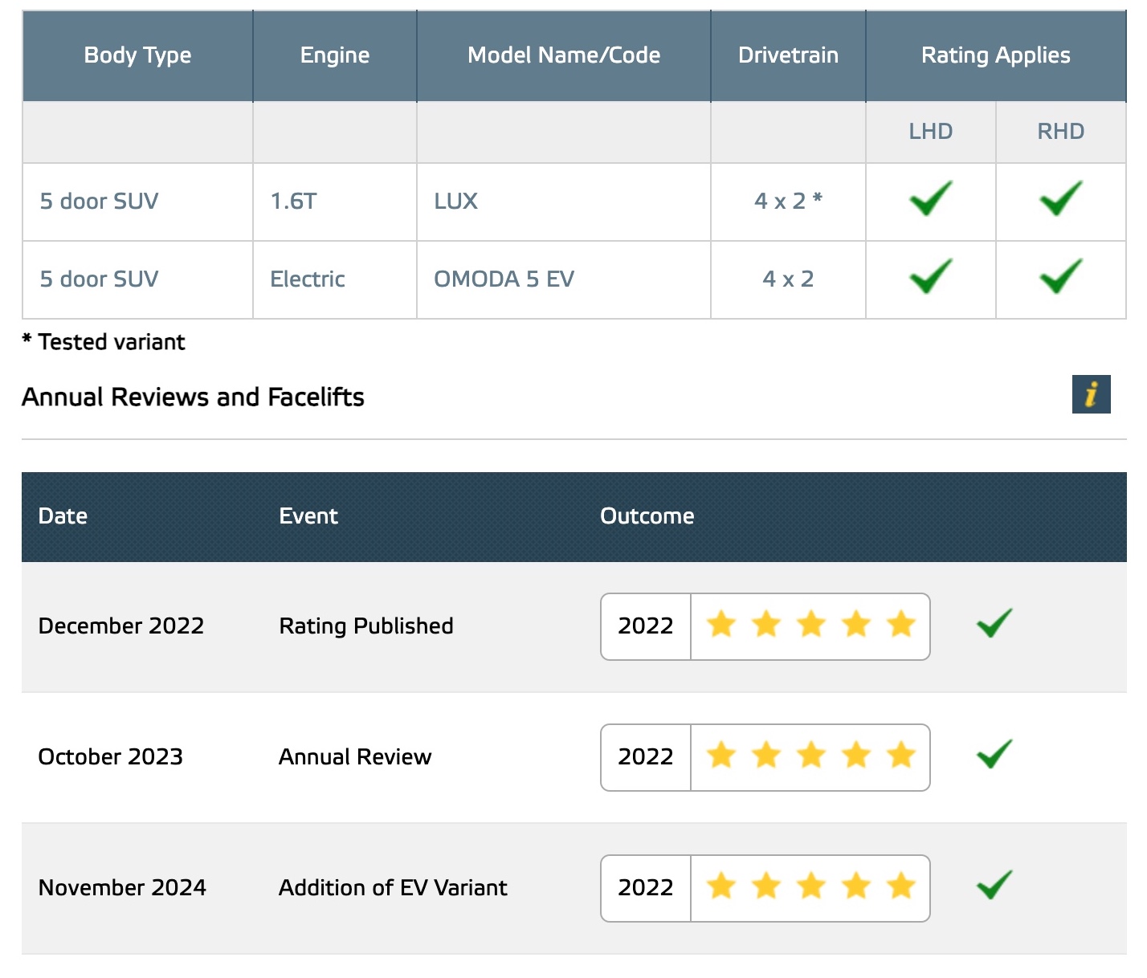
Task: Click the Engine column header
Action: pos(335,55)
